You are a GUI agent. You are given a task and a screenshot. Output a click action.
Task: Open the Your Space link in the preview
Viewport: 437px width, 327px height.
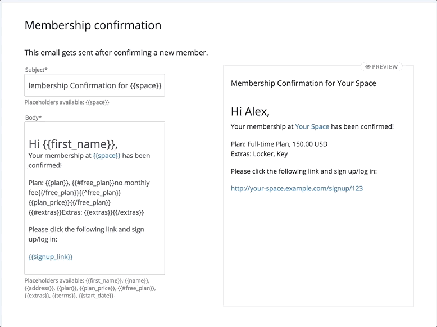click(x=312, y=126)
